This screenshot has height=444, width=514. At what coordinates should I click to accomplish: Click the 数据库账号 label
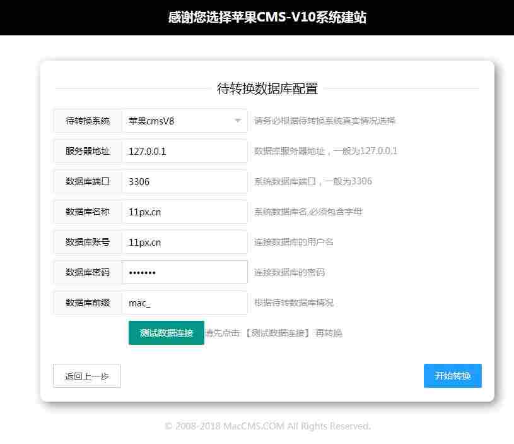click(88, 242)
